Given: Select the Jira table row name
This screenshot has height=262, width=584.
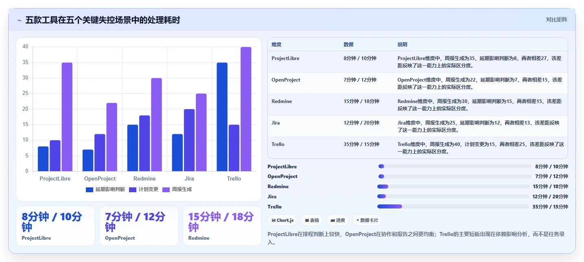Looking at the screenshot, I should pyautogui.click(x=276, y=123).
